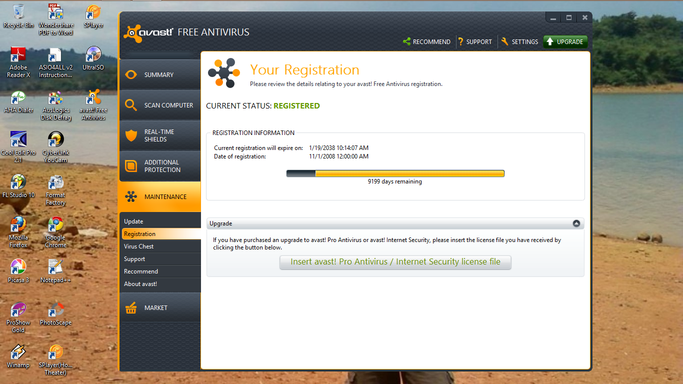Open the Market section
Viewport: 683px width, 384px height.
click(160, 307)
